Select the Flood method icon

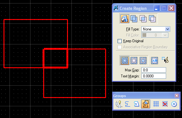coord(125,19)
